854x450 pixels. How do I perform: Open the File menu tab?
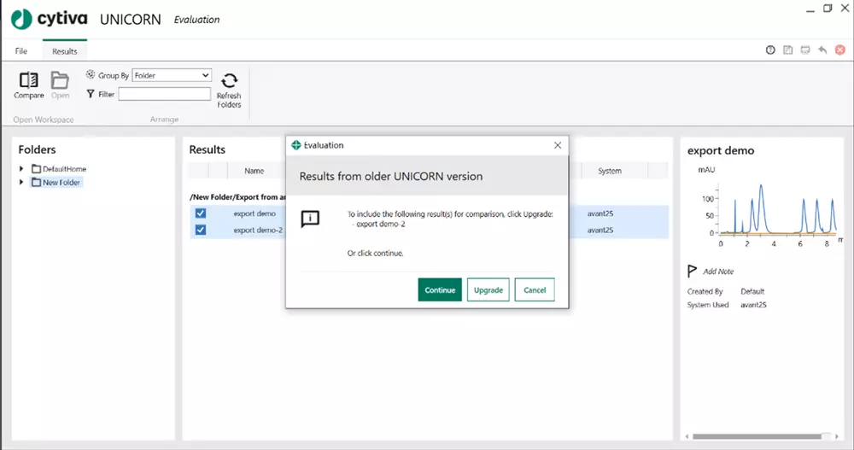click(x=21, y=51)
